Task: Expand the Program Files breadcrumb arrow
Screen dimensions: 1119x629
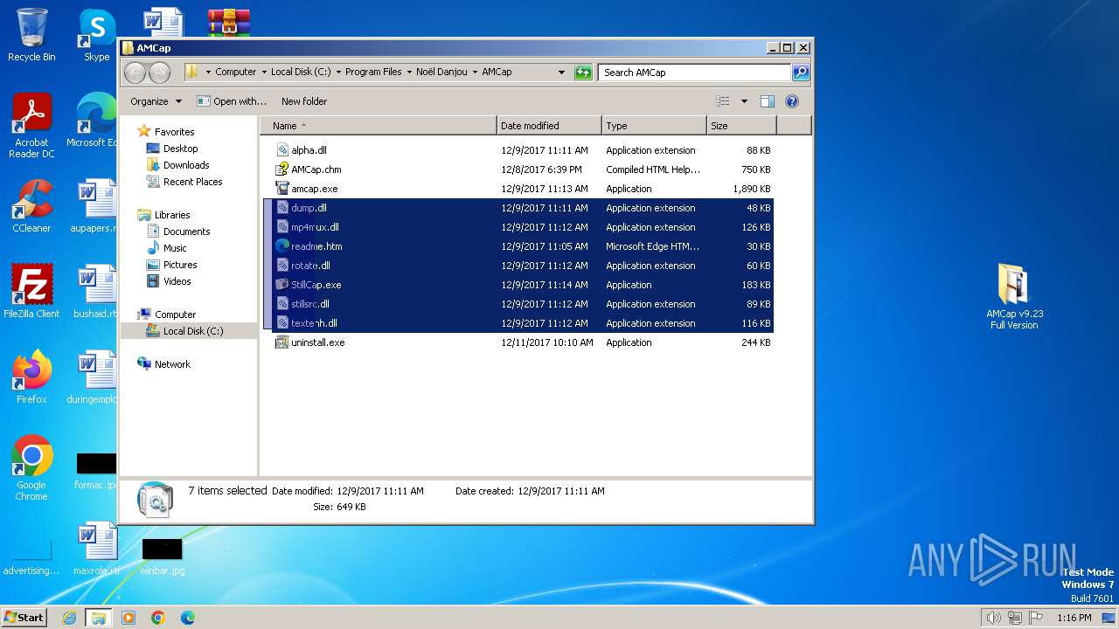Action: (409, 73)
